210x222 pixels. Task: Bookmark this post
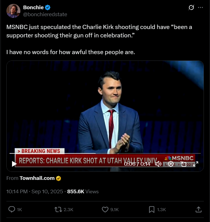pos(152,209)
